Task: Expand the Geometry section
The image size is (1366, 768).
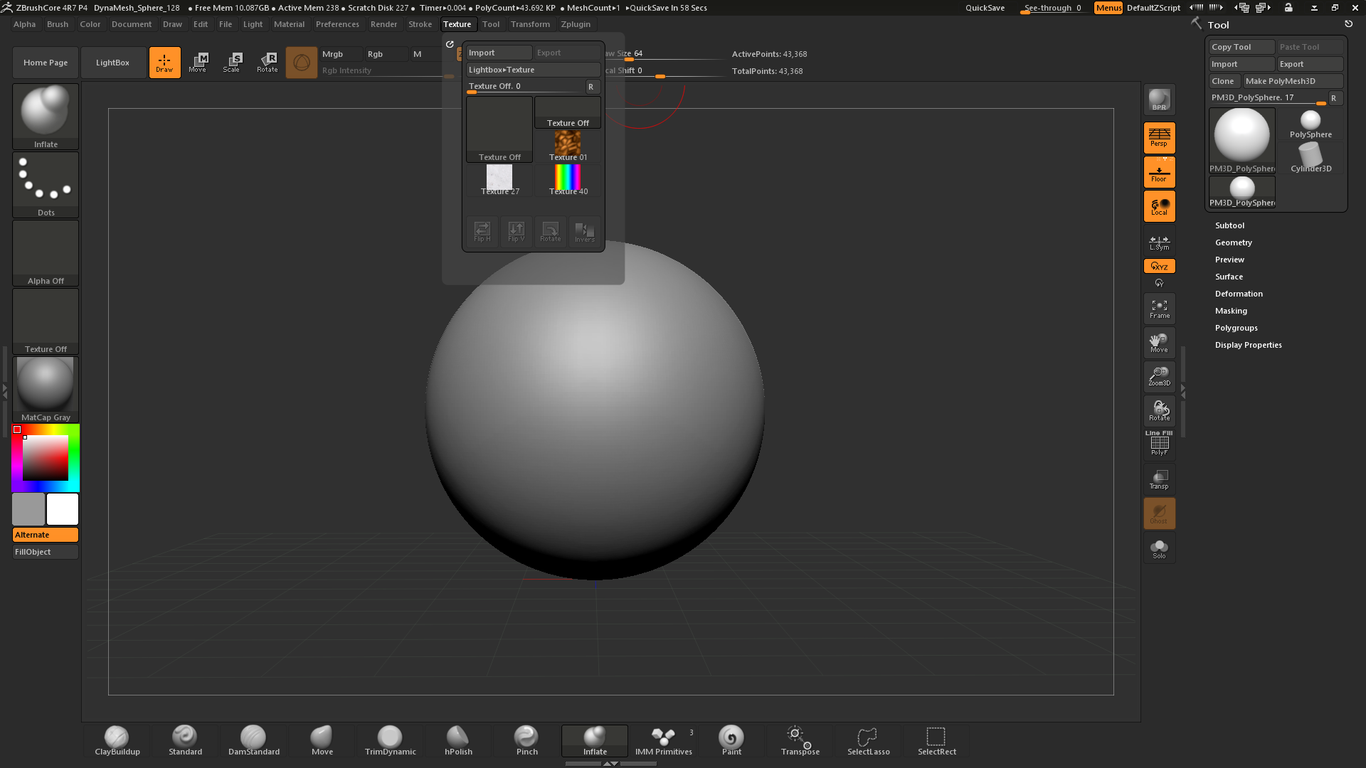Action: pos(1233,242)
